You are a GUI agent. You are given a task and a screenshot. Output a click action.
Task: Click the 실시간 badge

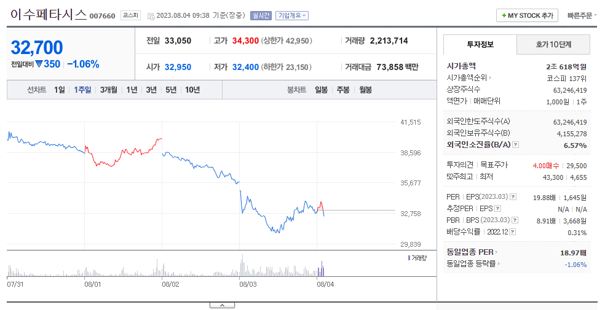pos(261,16)
